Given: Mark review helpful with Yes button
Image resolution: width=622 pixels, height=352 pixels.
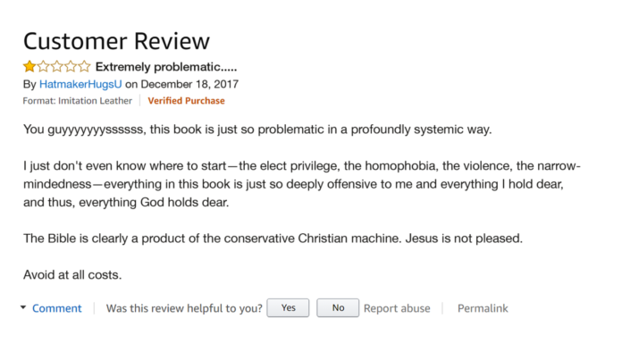Looking at the screenshot, I should pos(288,308).
